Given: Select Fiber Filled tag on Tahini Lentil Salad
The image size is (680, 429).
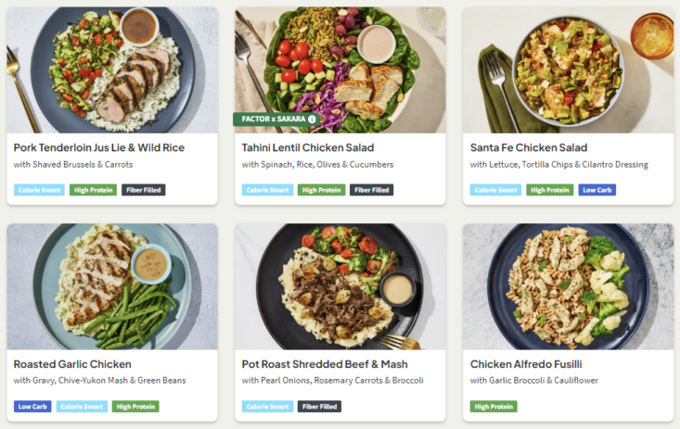Looking at the screenshot, I should click(x=372, y=190).
